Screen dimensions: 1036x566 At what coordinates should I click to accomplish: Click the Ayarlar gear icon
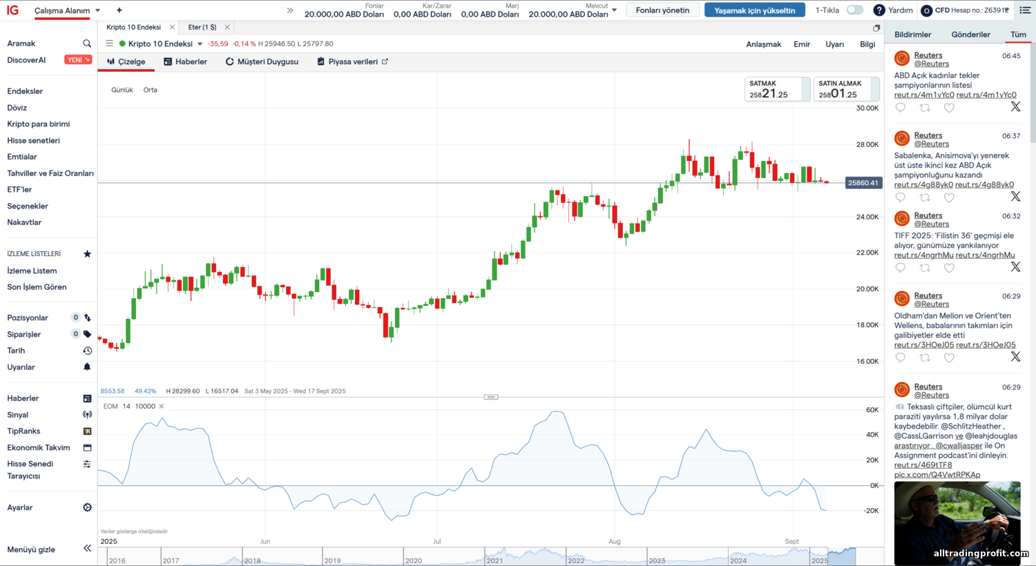87,507
